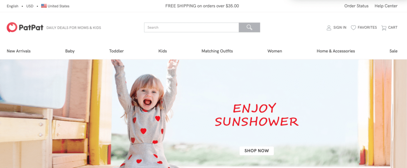View the Sale section
The width and height of the screenshot is (407, 168).
[393, 51]
